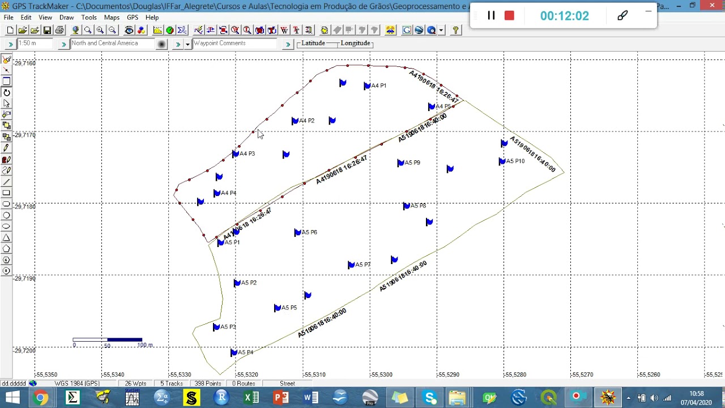Click the eye view icon

pyautogui.click(x=129, y=30)
